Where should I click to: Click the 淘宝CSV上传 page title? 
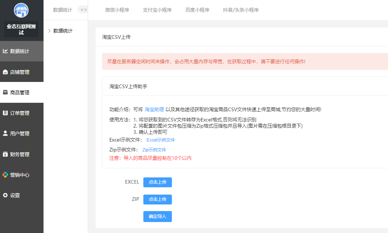pyautogui.click(x=116, y=37)
